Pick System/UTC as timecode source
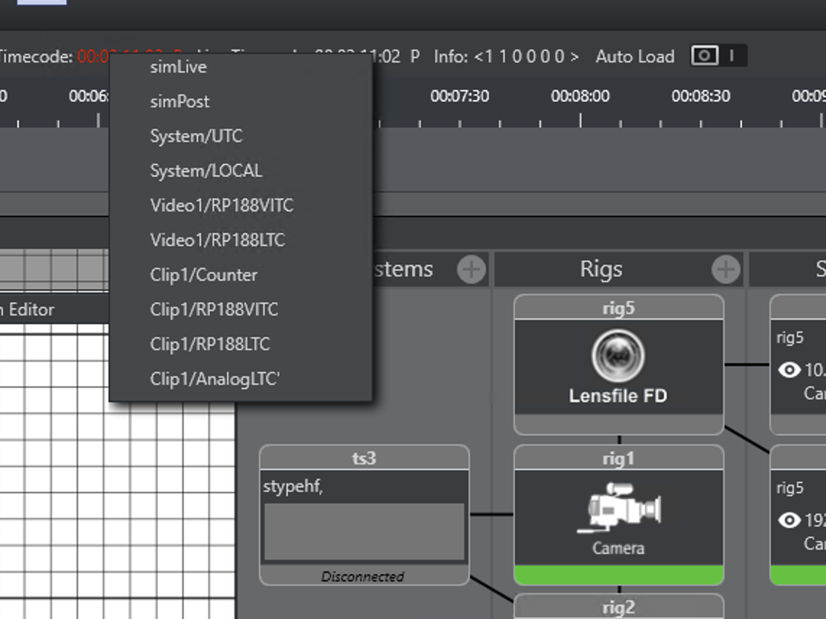Image resolution: width=826 pixels, height=619 pixels. [196, 136]
